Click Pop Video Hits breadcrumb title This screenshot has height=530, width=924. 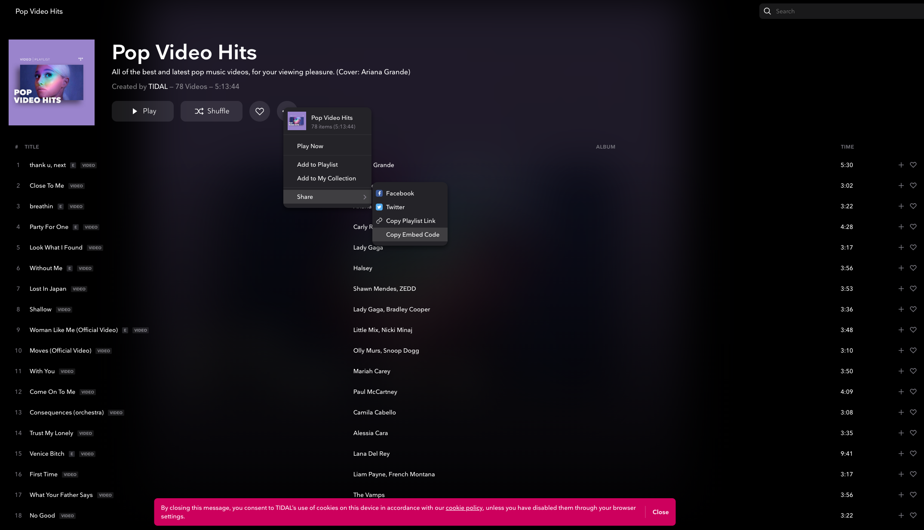[x=39, y=11]
